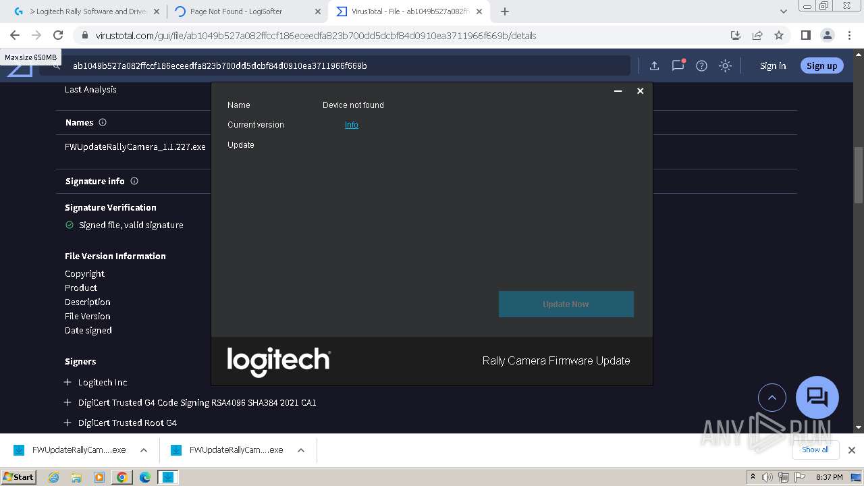864x486 pixels.
Task: Close the Rally Camera Firmware Update dialog
Action: click(640, 91)
